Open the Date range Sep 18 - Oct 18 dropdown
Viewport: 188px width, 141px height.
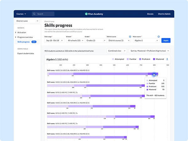[x=55, y=40]
